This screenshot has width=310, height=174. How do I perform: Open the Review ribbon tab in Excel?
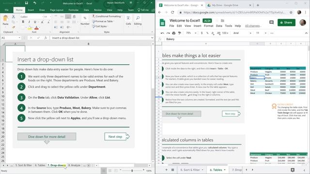98,10
